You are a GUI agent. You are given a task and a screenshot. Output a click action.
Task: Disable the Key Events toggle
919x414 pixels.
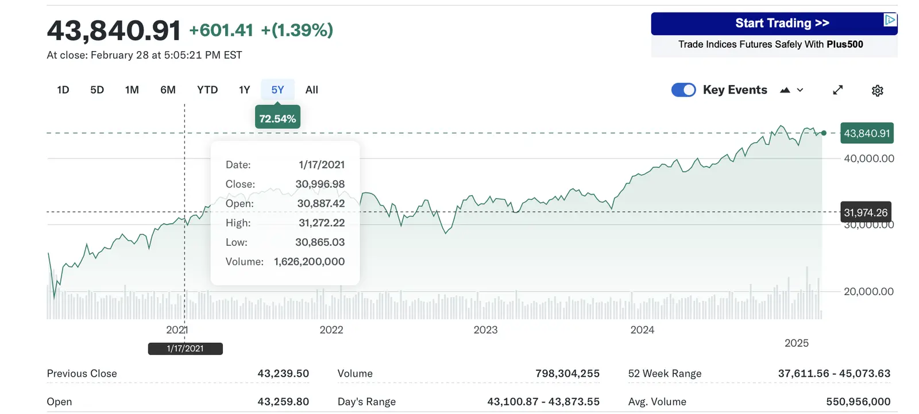[683, 90]
